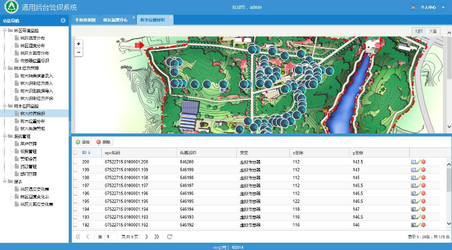Collapse the 系统管理 tree node
The width and height of the screenshot is (452, 250).
[5, 136]
